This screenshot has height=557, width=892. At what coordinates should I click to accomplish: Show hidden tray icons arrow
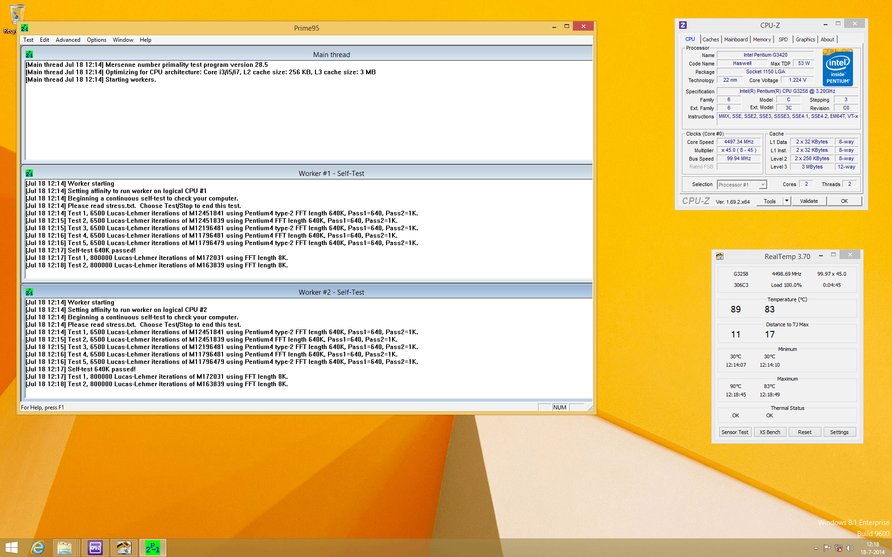pyautogui.click(x=816, y=548)
